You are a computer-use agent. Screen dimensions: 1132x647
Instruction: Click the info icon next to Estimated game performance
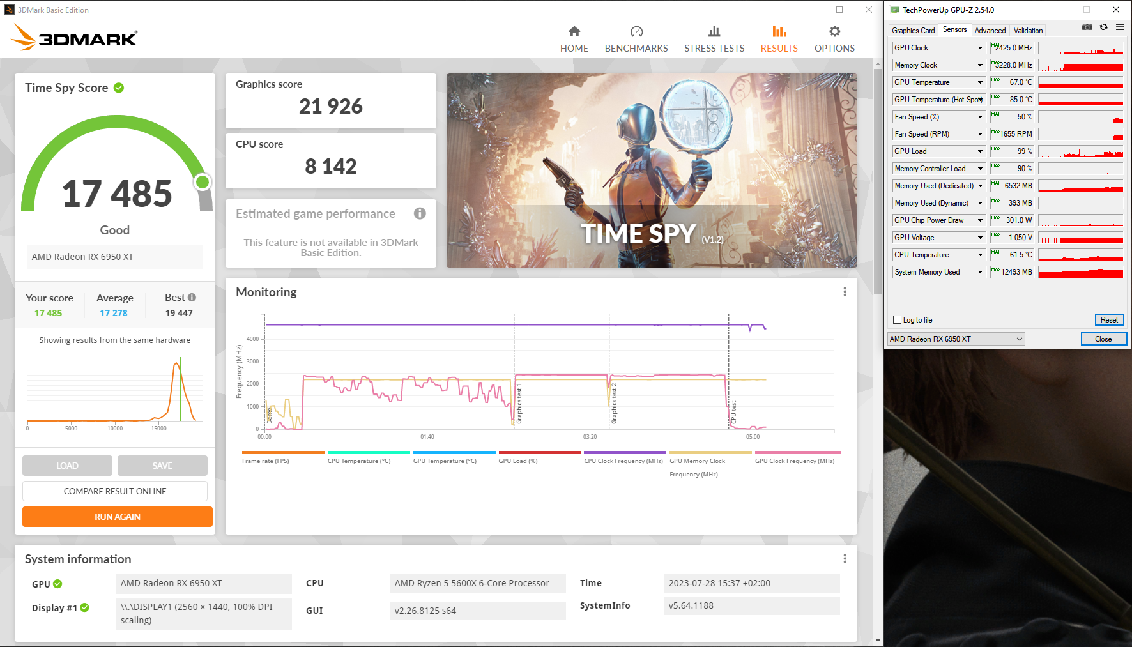tap(420, 213)
